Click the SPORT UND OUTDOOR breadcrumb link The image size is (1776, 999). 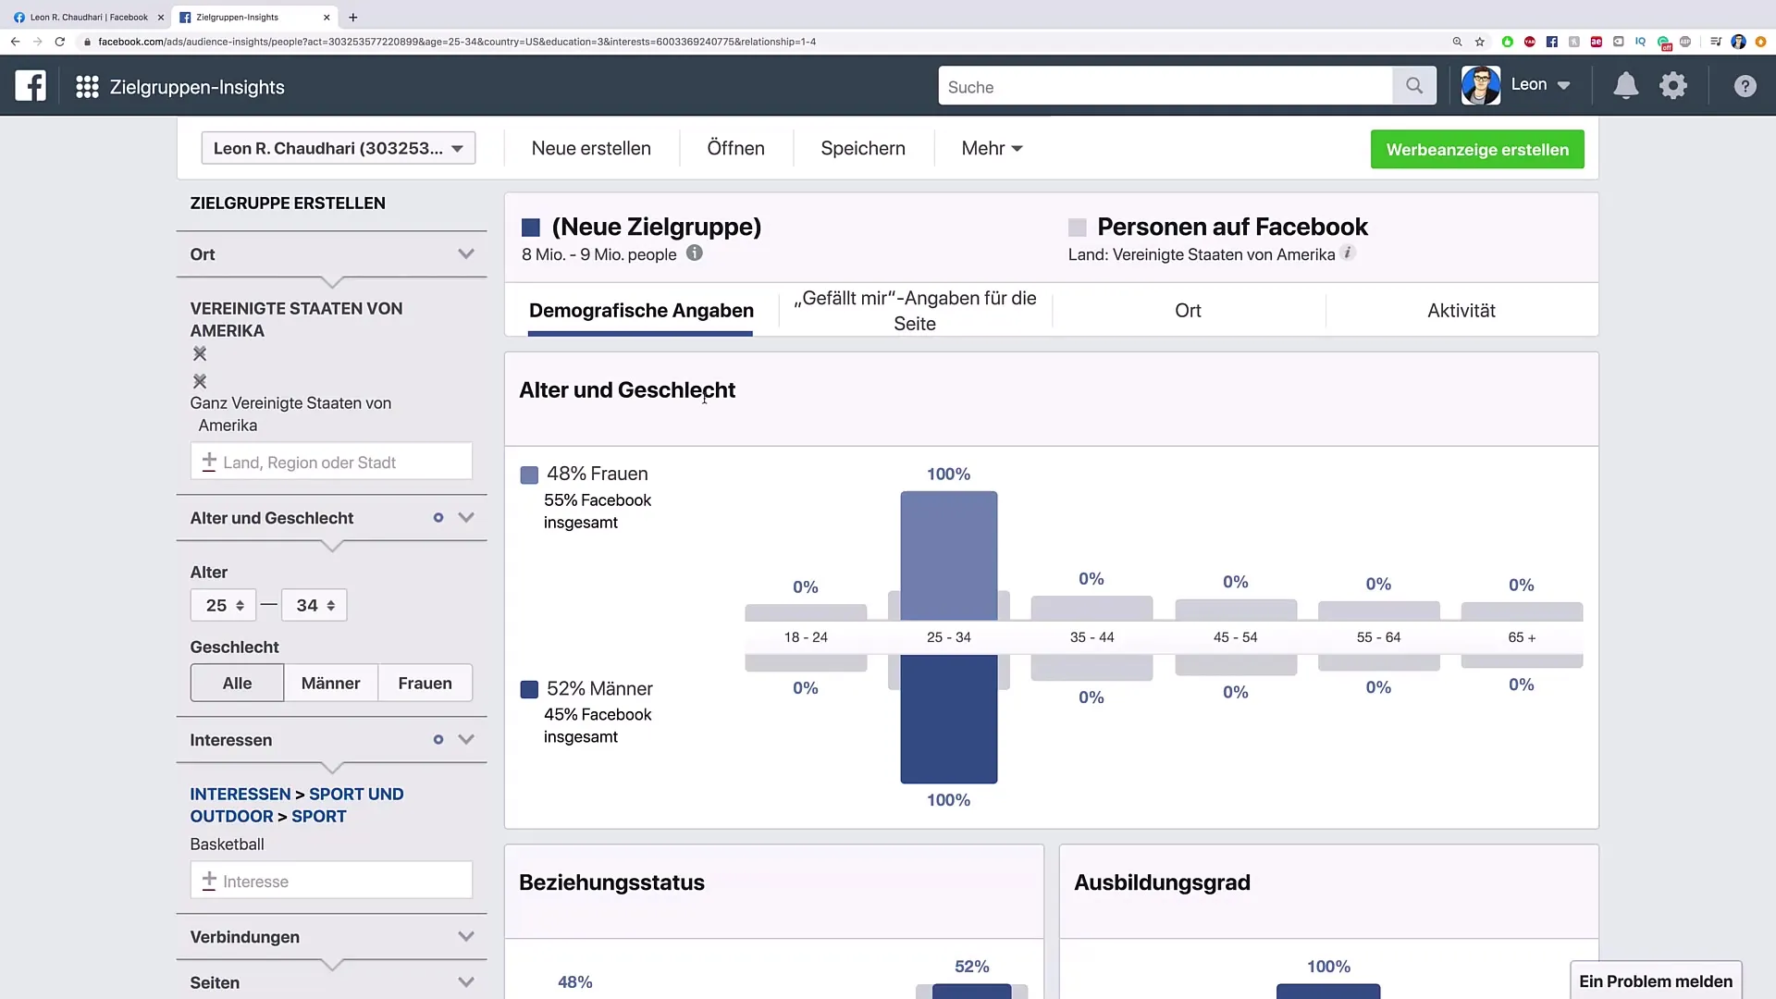coord(297,805)
